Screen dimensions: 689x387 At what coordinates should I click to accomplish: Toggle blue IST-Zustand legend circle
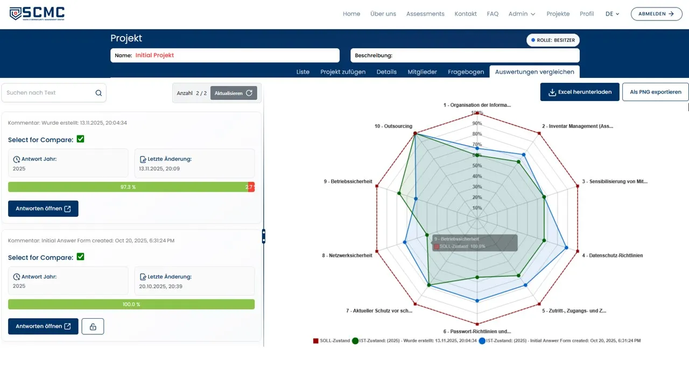[x=482, y=341]
